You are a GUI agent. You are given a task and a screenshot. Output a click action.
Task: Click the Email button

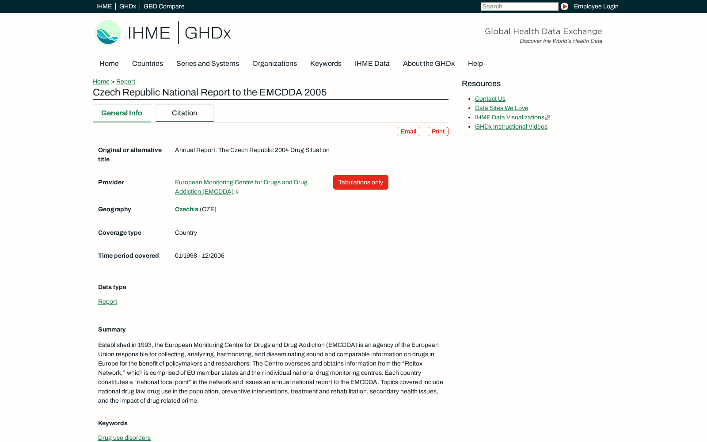408,131
